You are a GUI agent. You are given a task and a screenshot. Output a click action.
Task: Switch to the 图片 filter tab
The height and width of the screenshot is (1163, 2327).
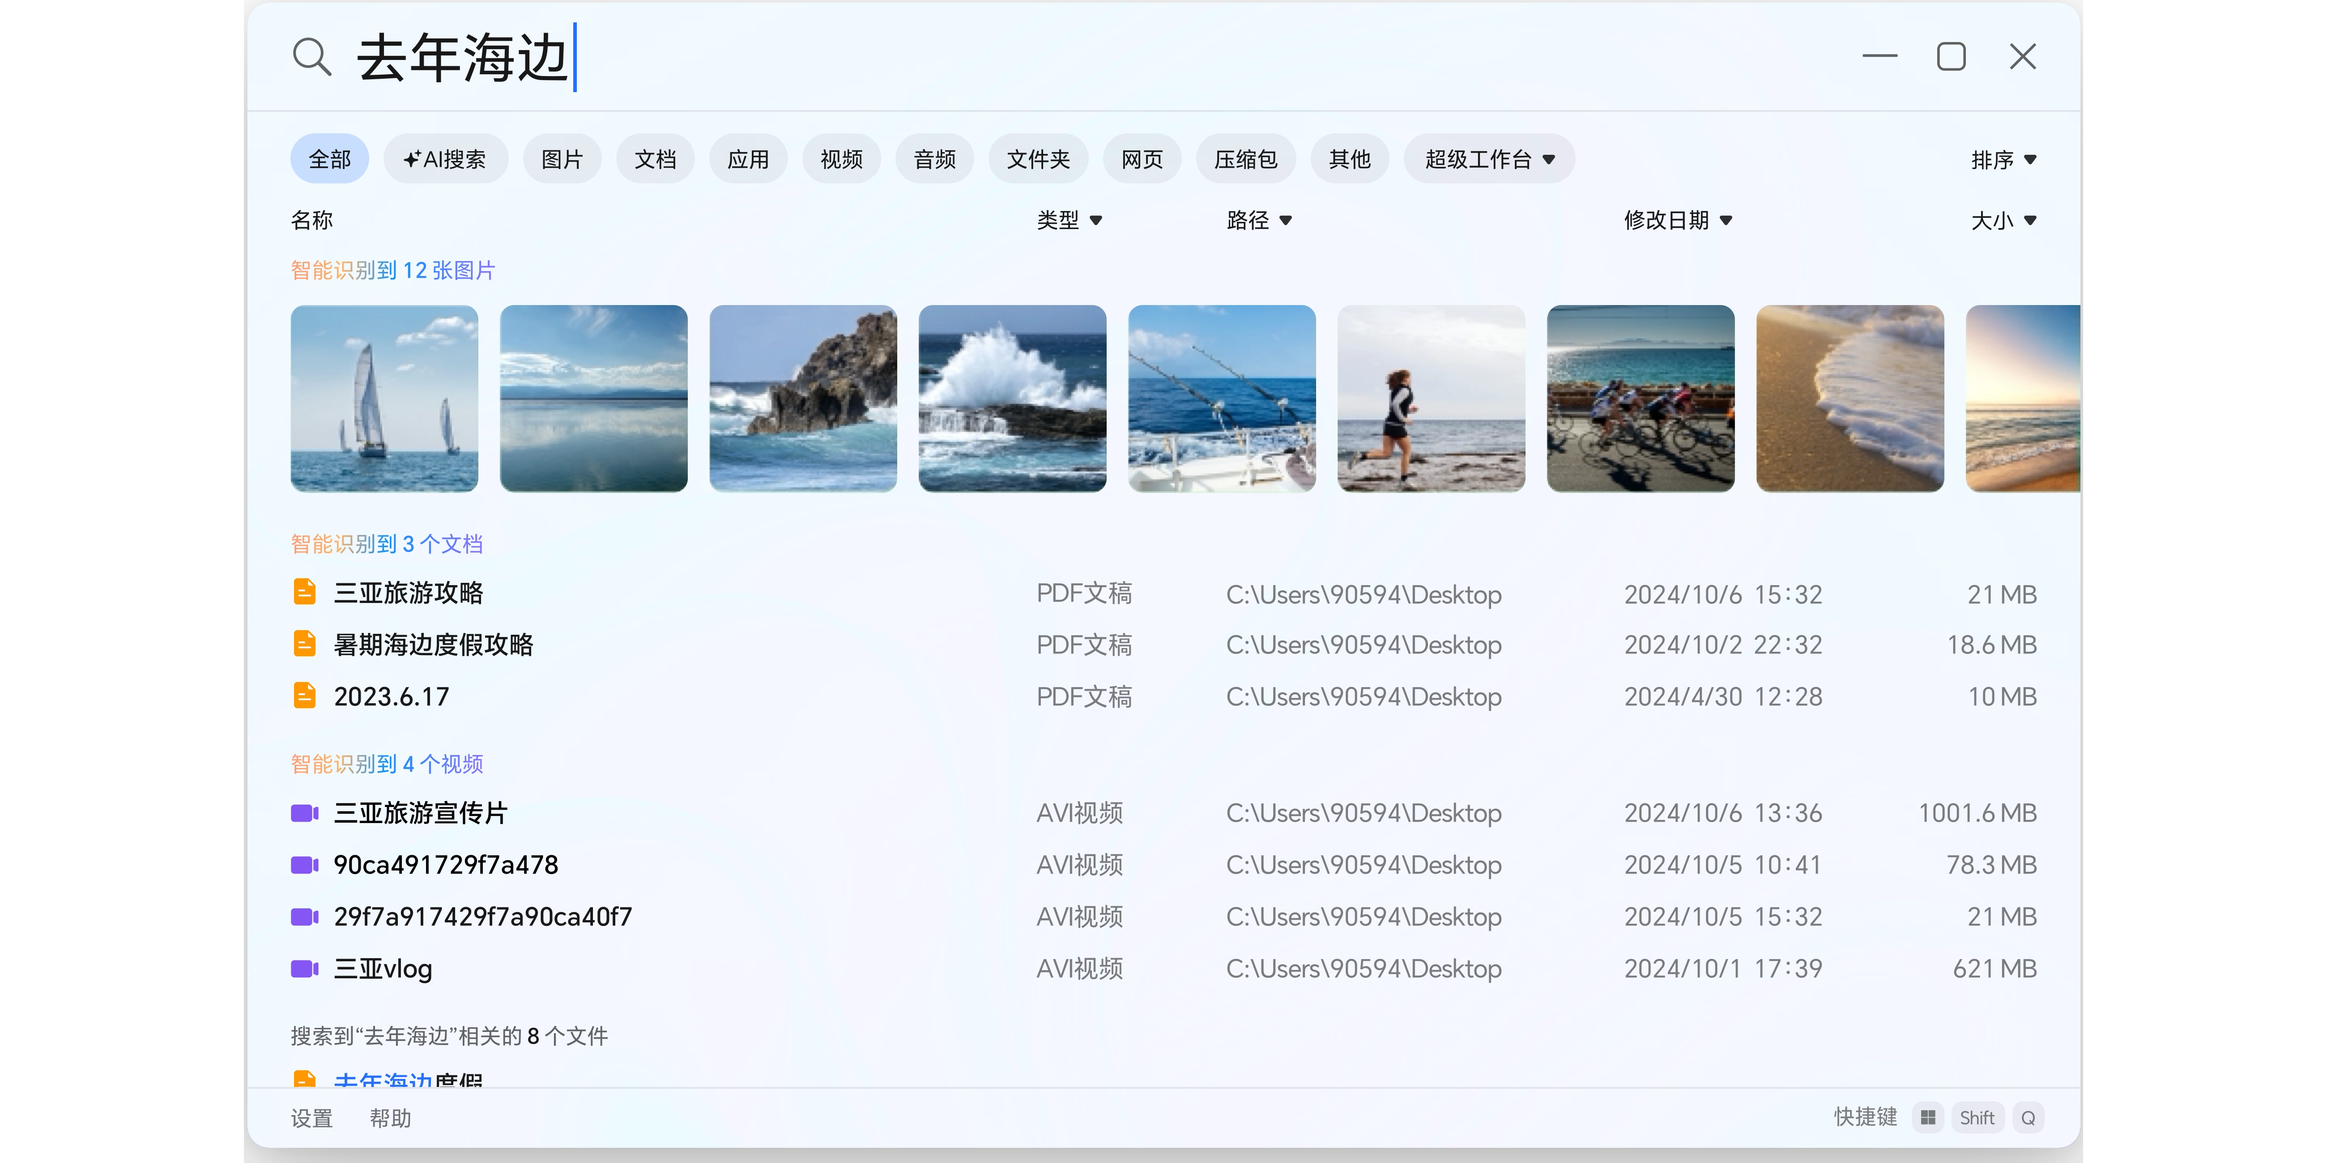tap(562, 160)
